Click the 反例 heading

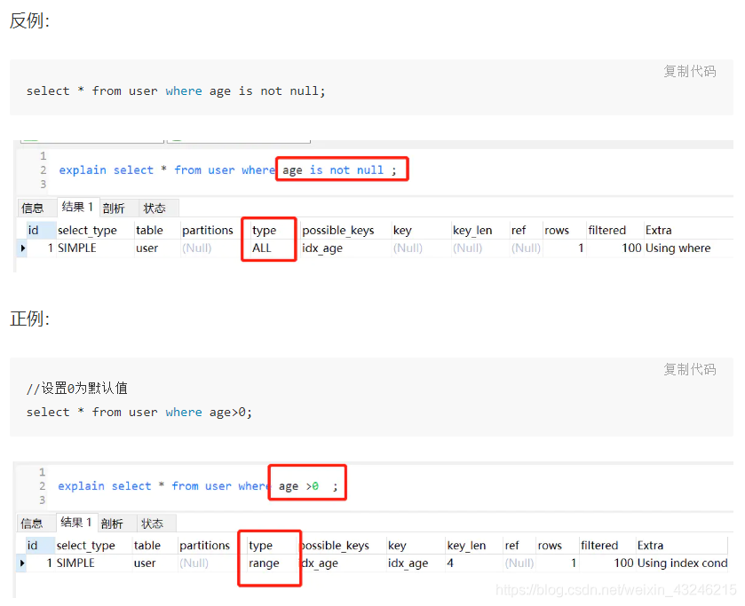(29, 20)
